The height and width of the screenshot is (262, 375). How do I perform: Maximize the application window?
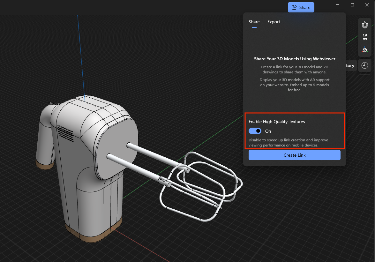click(352, 5)
